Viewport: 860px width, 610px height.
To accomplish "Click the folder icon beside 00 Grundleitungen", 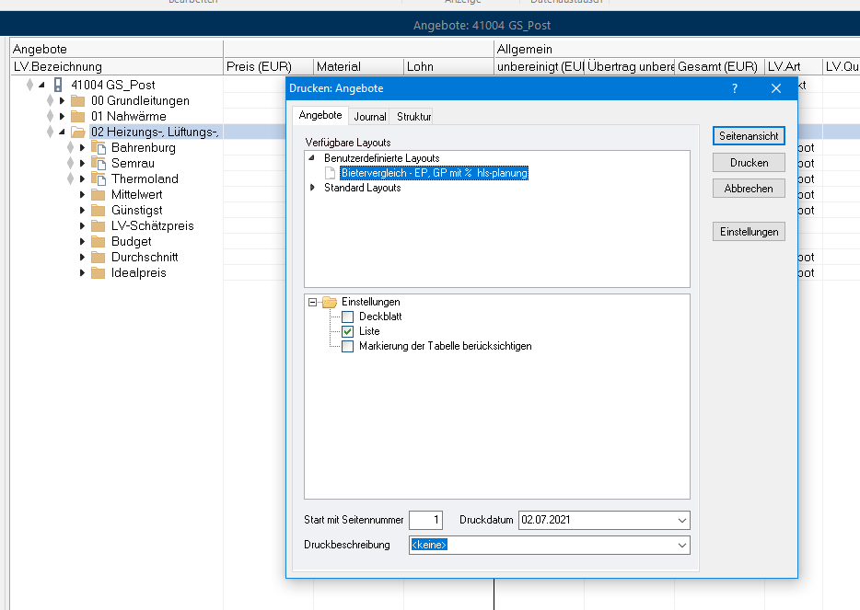I will coord(77,101).
